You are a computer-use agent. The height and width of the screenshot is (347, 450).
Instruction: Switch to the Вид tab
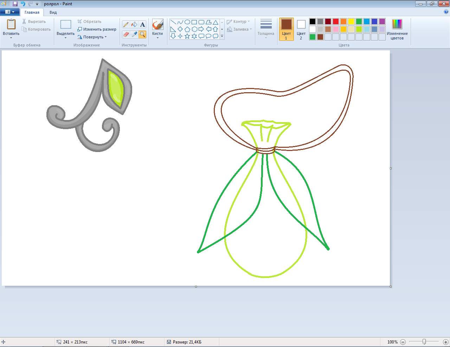(53, 12)
